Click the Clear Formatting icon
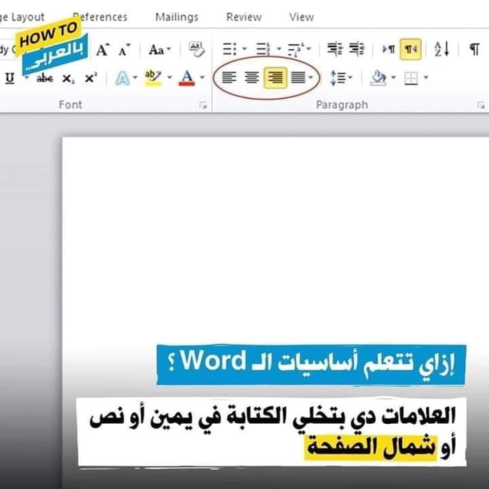The image size is (489, 489). 196,49
